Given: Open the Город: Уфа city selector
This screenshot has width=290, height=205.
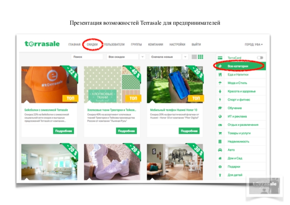Looking at the screenshot, I should click(x=253, y=45).
